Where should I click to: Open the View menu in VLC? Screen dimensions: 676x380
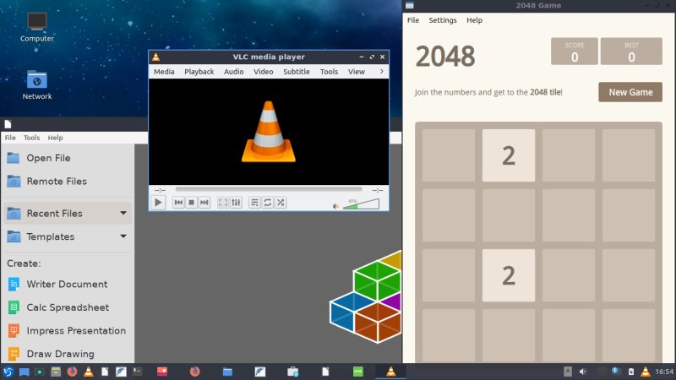(x=356, y=72)
